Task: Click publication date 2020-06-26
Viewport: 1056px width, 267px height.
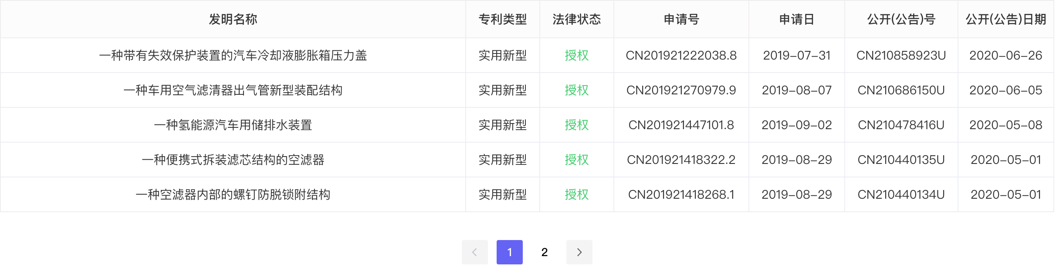Action: pyautogui.click(x=1005, y=55)
